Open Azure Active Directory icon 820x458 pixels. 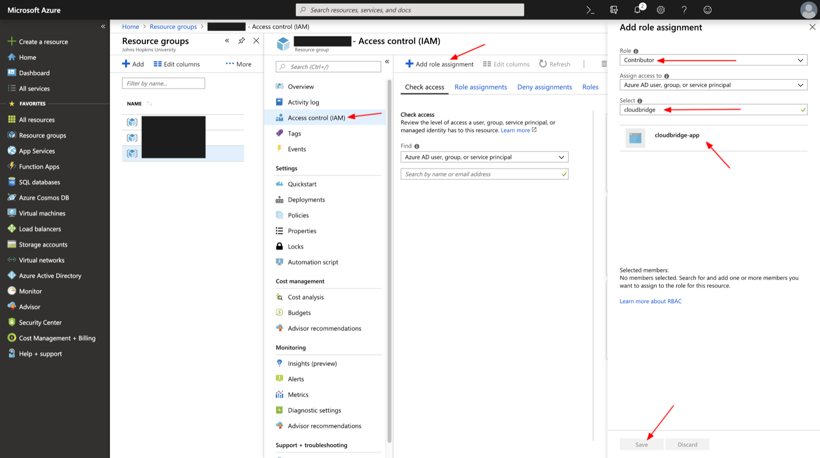[11, 276]
